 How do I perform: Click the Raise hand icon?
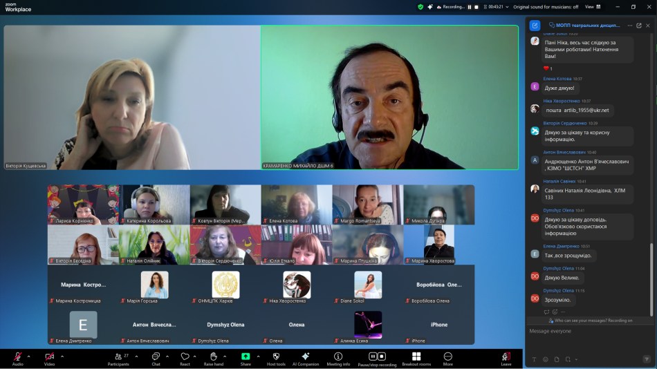click(x=214, y=358)
